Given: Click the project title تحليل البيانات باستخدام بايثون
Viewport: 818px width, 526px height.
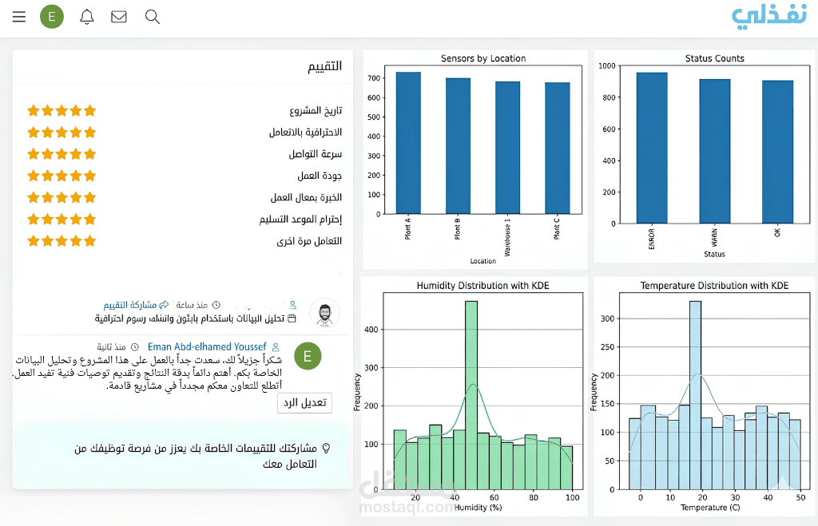Looking at the screenshot, I should pyautogui.click(x=190, y=318).
